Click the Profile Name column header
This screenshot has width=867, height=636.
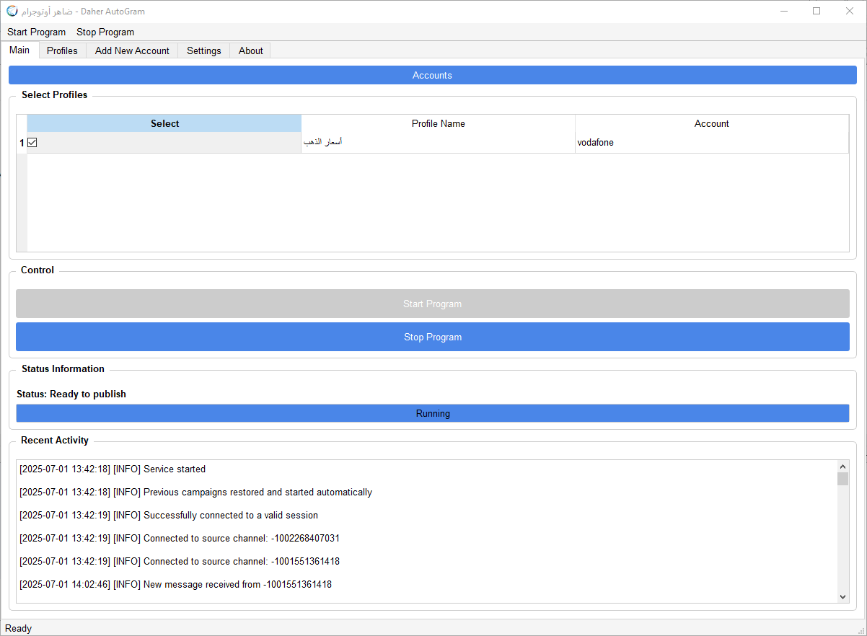438,123
